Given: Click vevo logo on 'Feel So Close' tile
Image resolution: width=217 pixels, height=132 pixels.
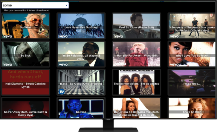Looking at the screenshot, I should (119, 36).
